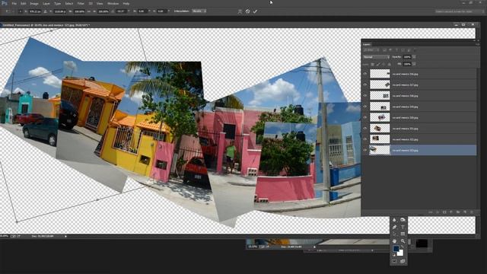Open the workspace switcher at top right
Screen dimensions: 487x274
460,11
